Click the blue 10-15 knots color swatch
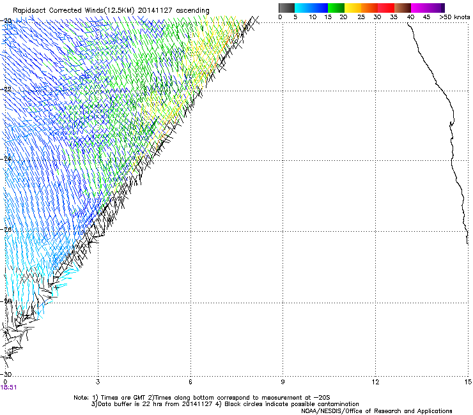Viewport: 473px width, 415px height. point(320,8)
